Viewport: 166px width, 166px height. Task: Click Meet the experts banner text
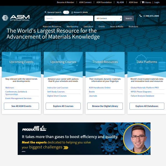click(x=34, y=142)
